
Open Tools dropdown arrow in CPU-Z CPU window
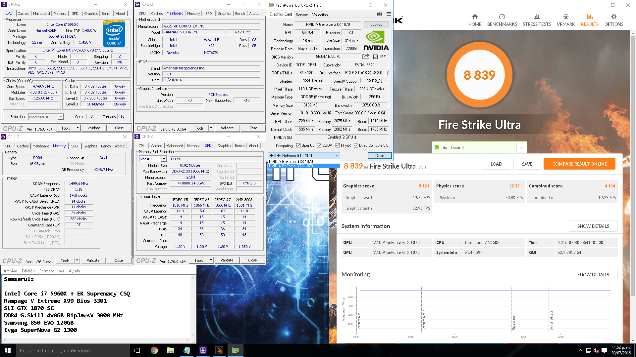pos(78,128)
